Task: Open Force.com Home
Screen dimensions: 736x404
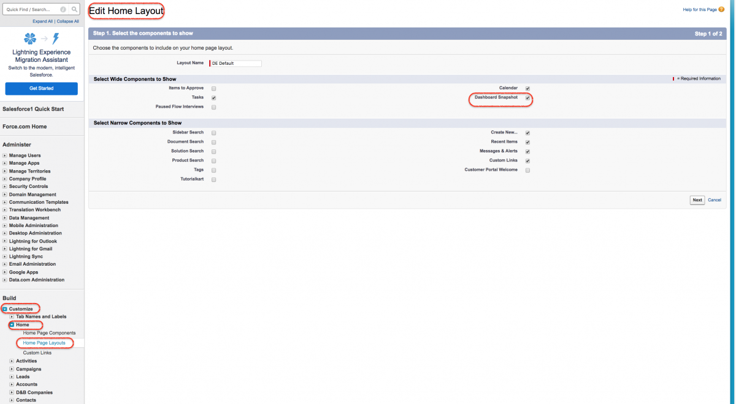Action: 25,127
